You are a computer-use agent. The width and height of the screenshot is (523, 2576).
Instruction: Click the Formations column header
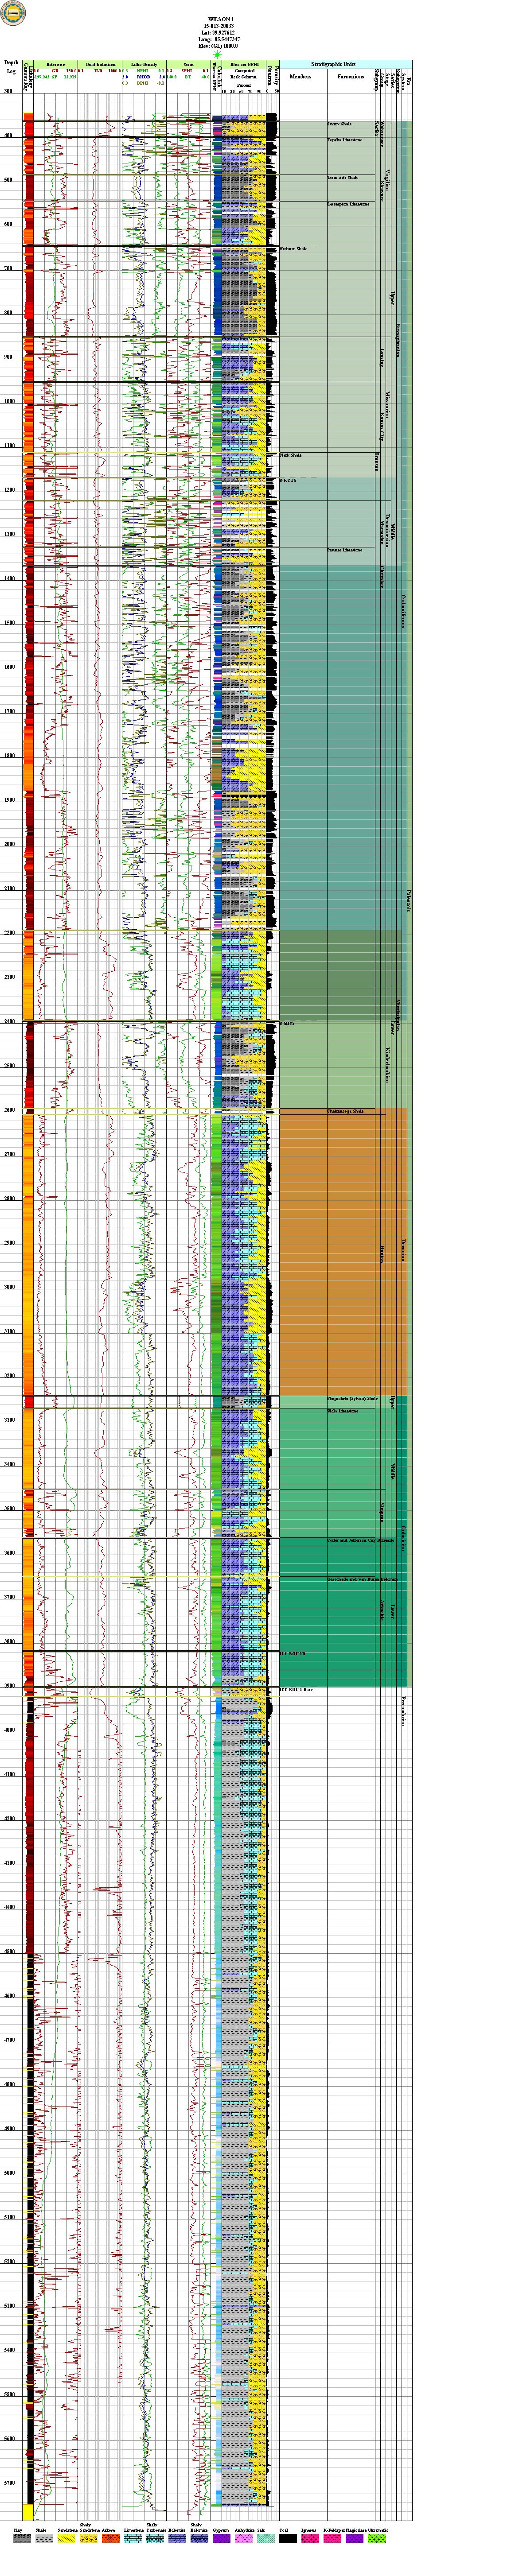point(351,77)
